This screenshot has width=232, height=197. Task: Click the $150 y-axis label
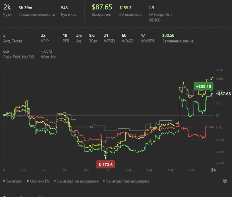219,79
